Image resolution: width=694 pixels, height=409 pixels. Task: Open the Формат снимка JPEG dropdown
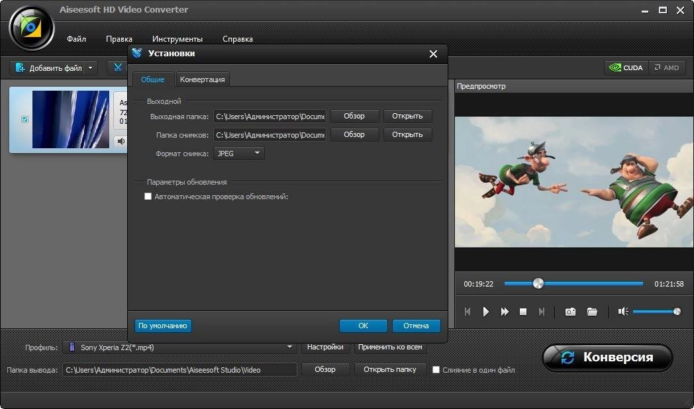tap(239, 154)
